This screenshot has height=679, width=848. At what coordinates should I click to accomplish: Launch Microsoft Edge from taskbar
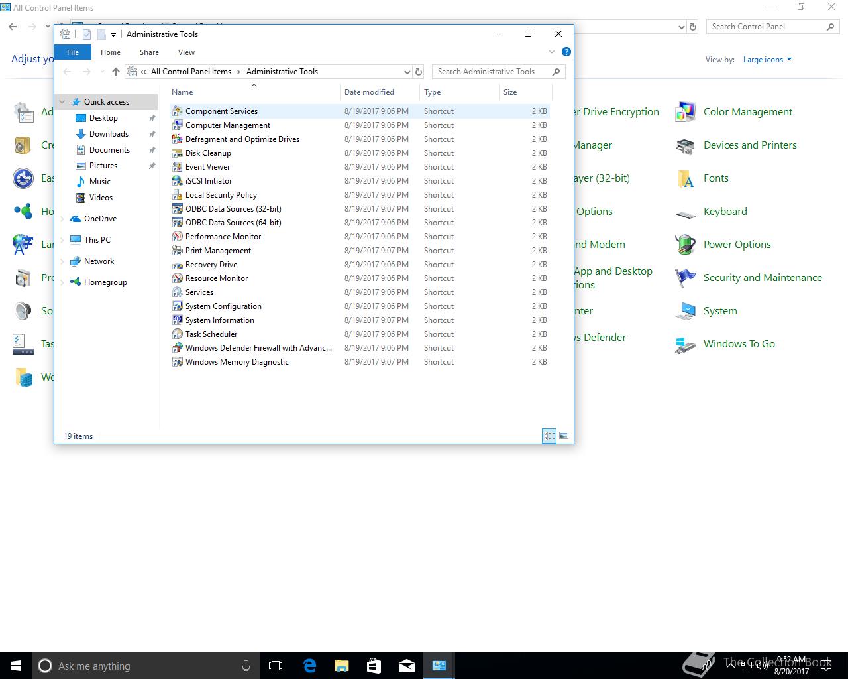click(309, 666)
